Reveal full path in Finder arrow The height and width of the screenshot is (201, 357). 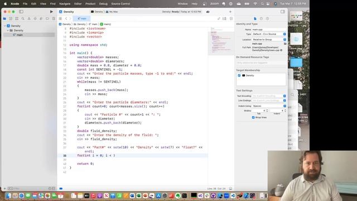[281, 50]
